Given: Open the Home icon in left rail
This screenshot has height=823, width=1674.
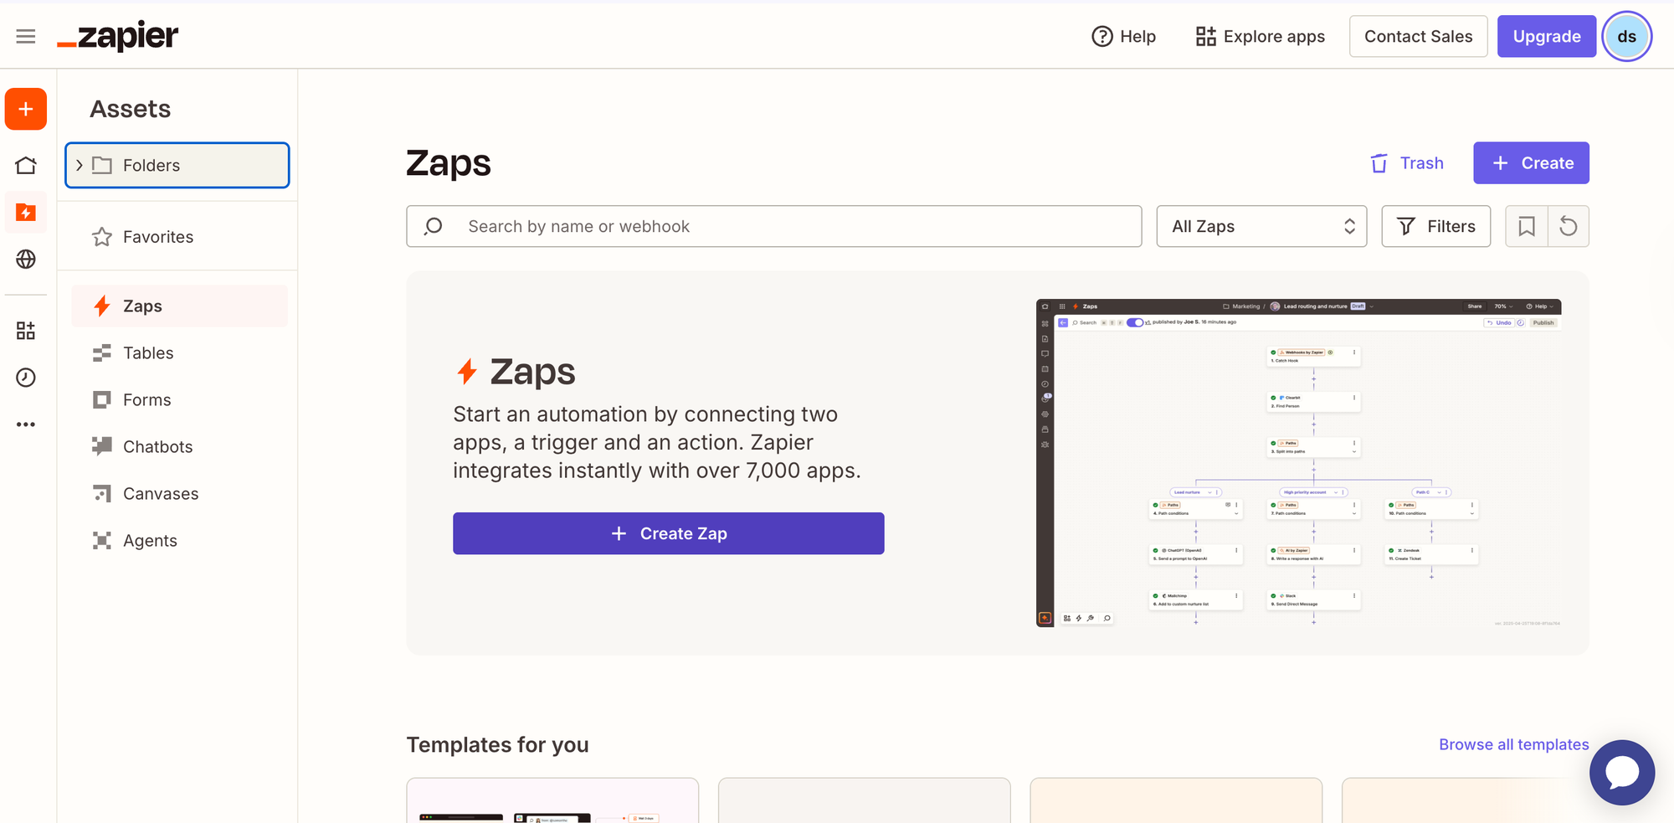Looking at the screenshot, I should click(x=26, y=166).
